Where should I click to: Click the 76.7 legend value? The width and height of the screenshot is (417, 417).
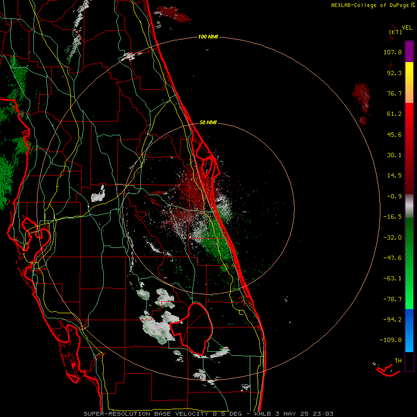pos(394,93)
